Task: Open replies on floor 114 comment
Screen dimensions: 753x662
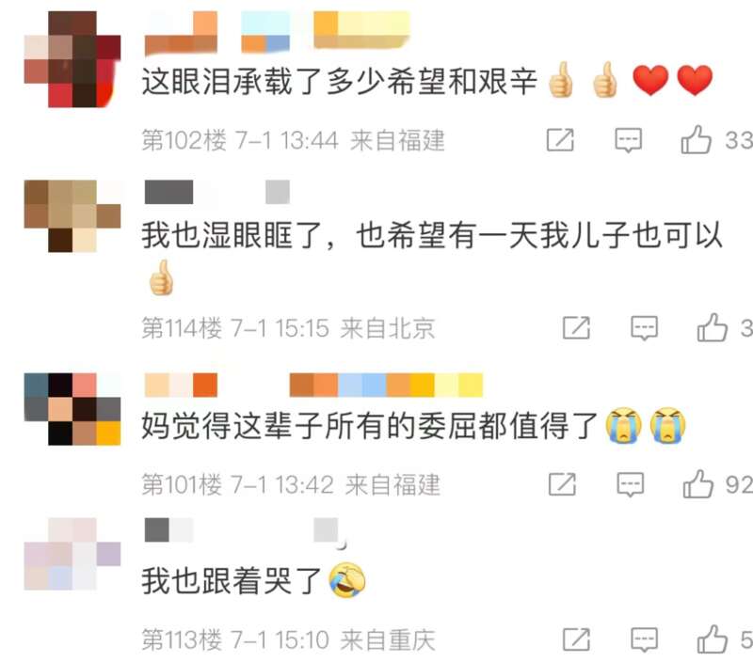Action: click(x=644, y=328)
